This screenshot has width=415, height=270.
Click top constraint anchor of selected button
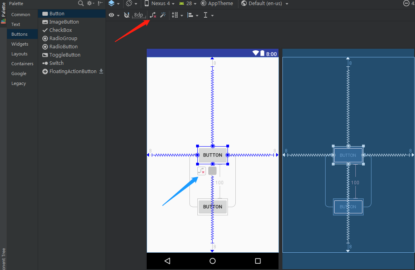tap(213, 146)
